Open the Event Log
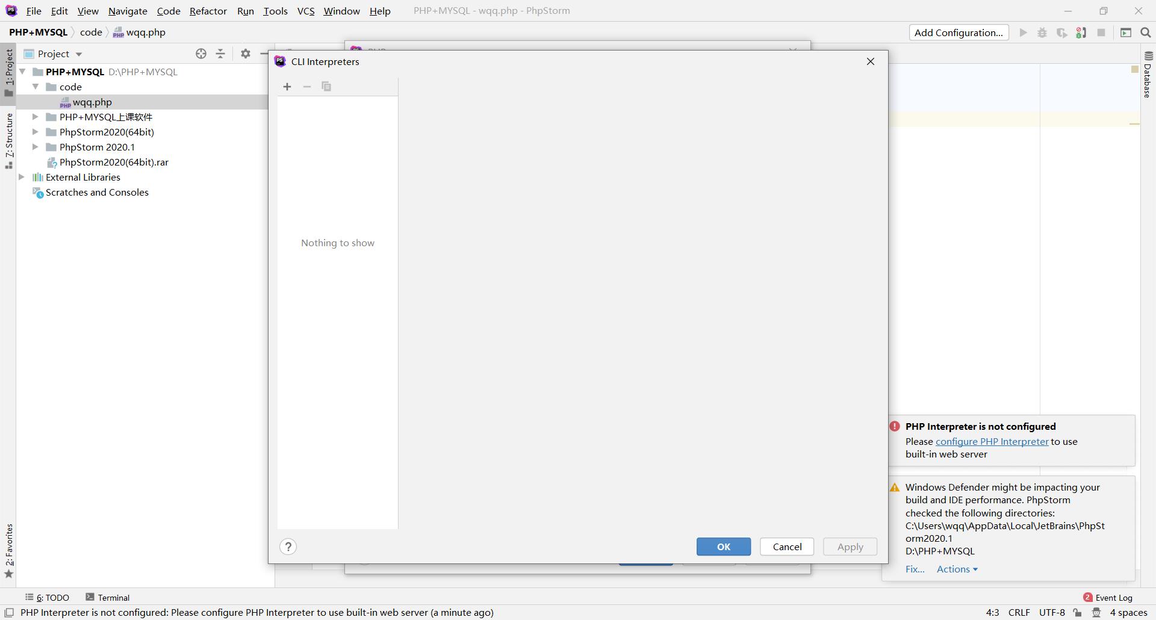Viewport: 1156px width, 620px height. pos(1108,597)
